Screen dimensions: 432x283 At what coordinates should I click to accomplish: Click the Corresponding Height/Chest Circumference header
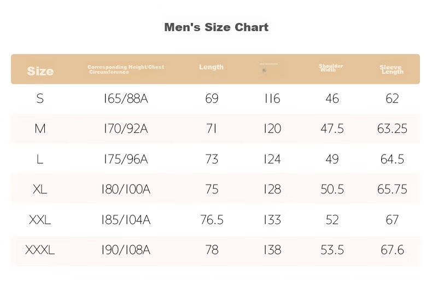(126, 69)
